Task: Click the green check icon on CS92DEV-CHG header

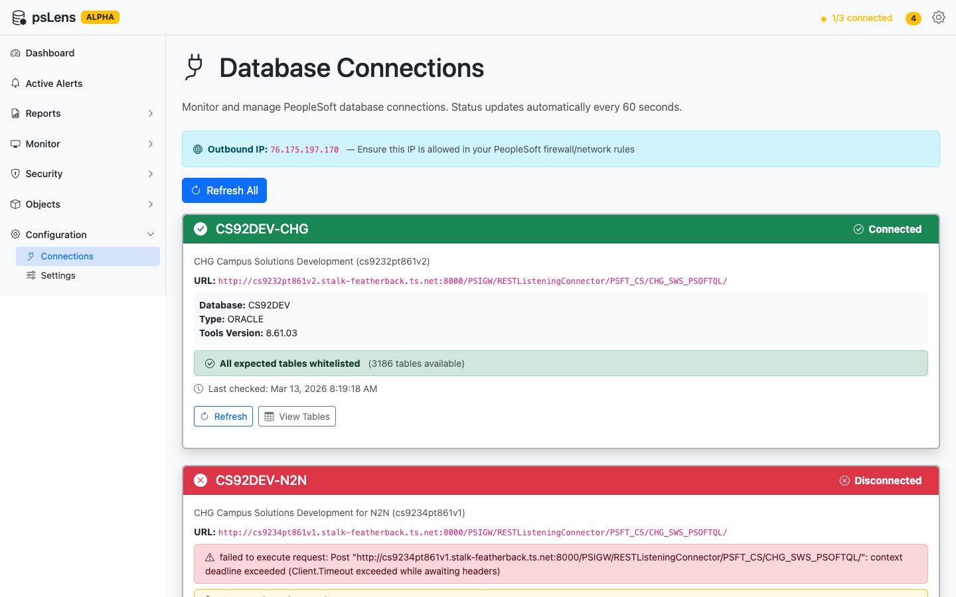Action: [200, 229]
